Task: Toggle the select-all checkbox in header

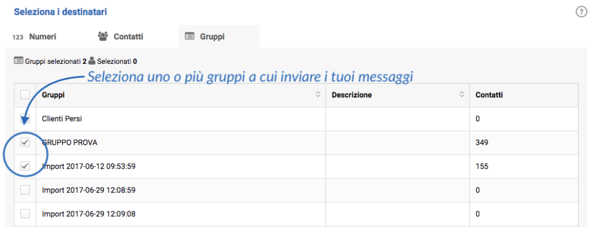Action: tap(25, 95)
